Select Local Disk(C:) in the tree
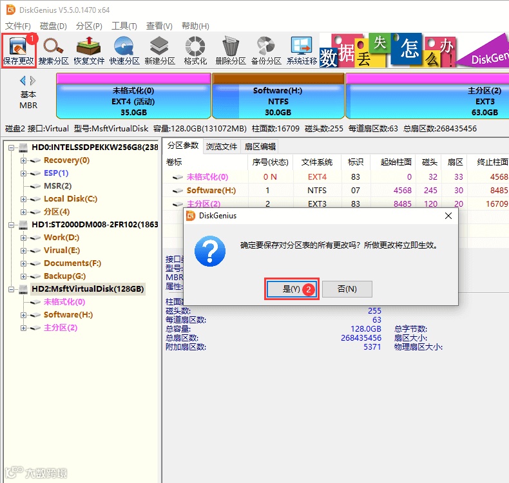The width and height of the screenshot is (509, 483). click(70, 199)
